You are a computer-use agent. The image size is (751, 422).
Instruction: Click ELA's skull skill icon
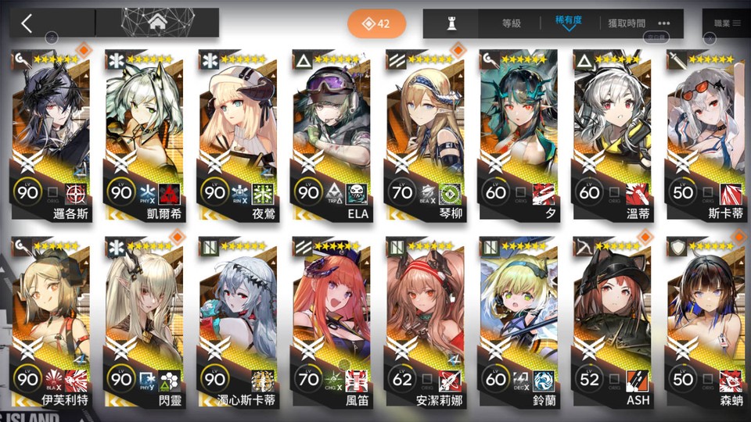pos(357,194)
